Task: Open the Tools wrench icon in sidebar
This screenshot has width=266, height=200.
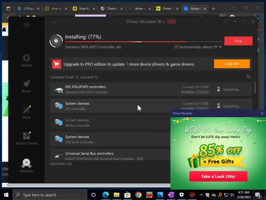Action: (x=27, y=110)
